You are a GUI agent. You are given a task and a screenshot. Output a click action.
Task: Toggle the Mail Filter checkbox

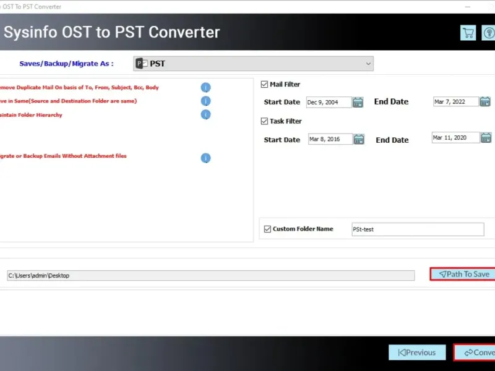264,84
